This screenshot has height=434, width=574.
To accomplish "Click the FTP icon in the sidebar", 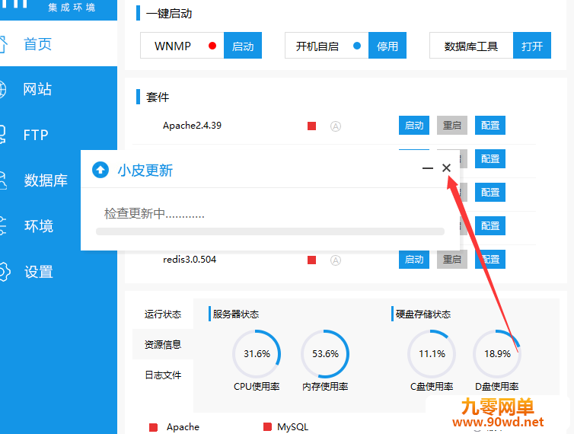I will [x=2, y=135].
